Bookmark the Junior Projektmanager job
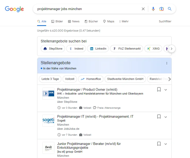The image size is (190, 158). (159, 144)
